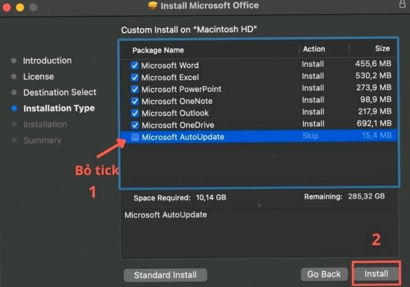This screenshot has height=287, width=410.
Task: Click the Install button
Action: 376,274
